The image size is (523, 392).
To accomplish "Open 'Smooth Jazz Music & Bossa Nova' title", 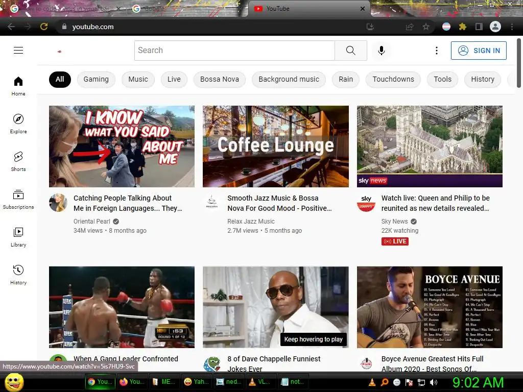I will (279, 203).
